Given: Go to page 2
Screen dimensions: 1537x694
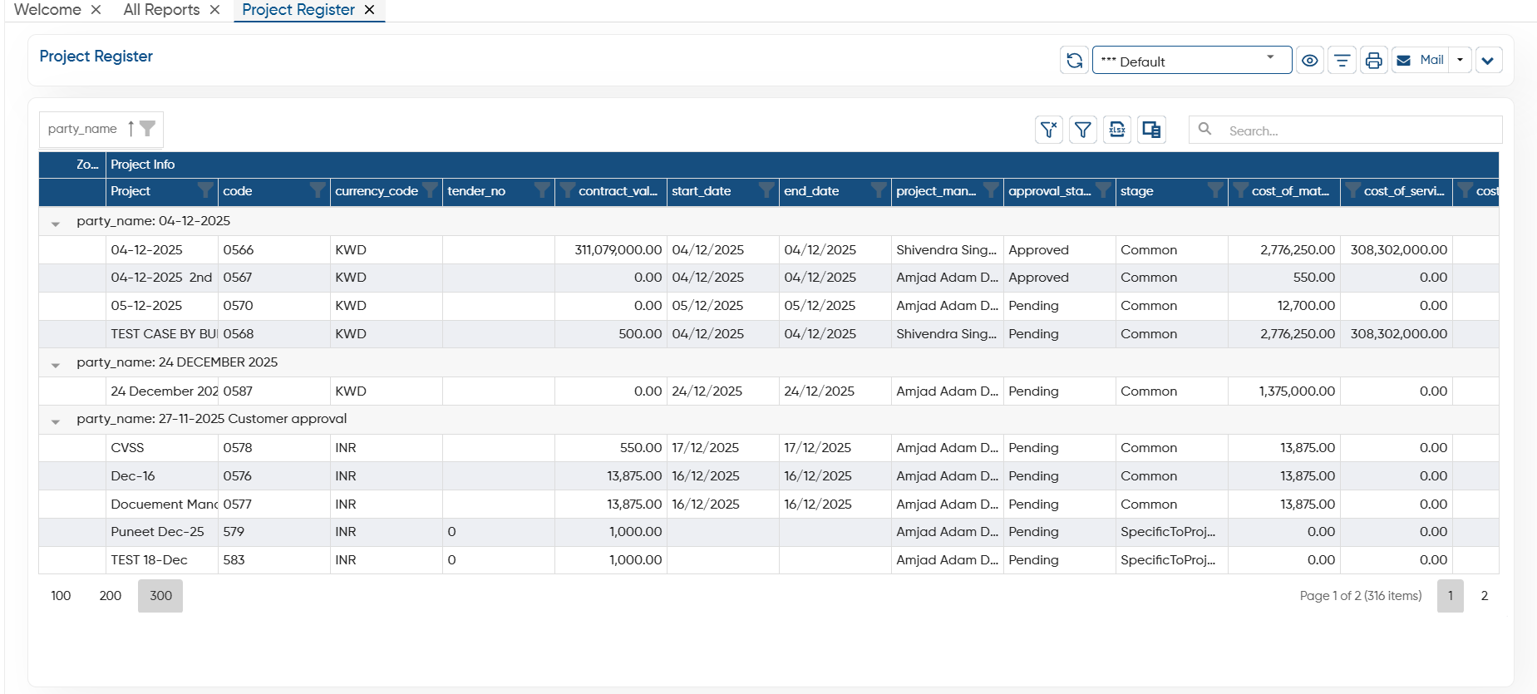Looking at the screenshot, I should (1484, 596).
